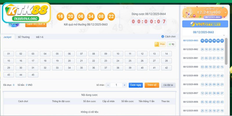The image size is (232, 116).
Task: Click the orange result ball 34
Action: pos(91,17)
